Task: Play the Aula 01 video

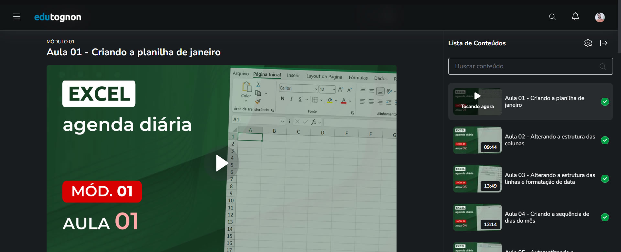Action: pos(222,163)
